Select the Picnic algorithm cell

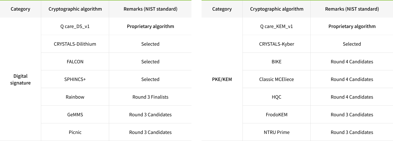click(x=75, y=132)
